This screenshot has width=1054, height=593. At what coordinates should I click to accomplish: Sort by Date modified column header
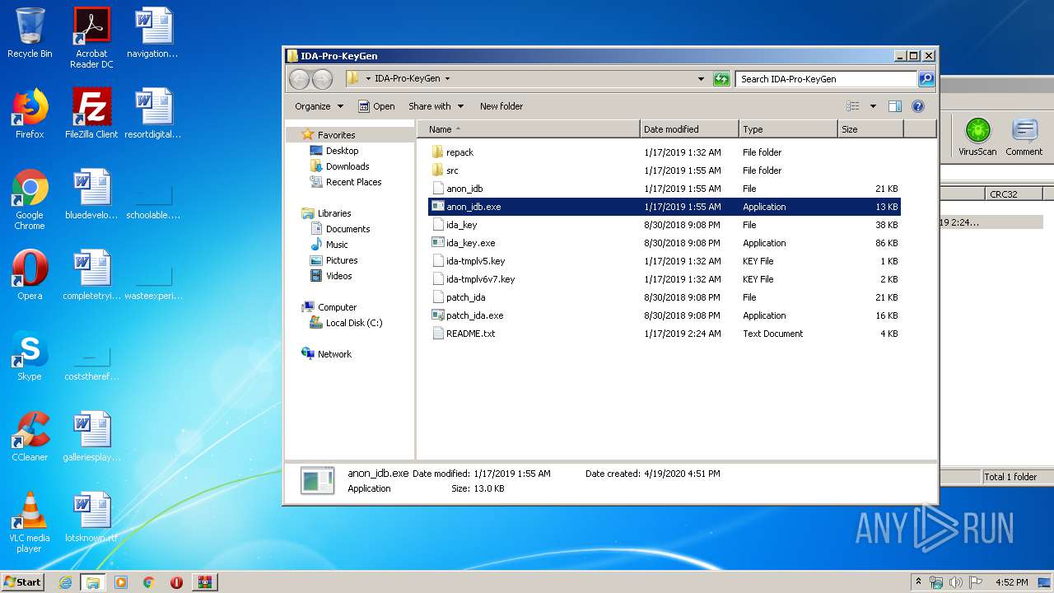(689, 129)
